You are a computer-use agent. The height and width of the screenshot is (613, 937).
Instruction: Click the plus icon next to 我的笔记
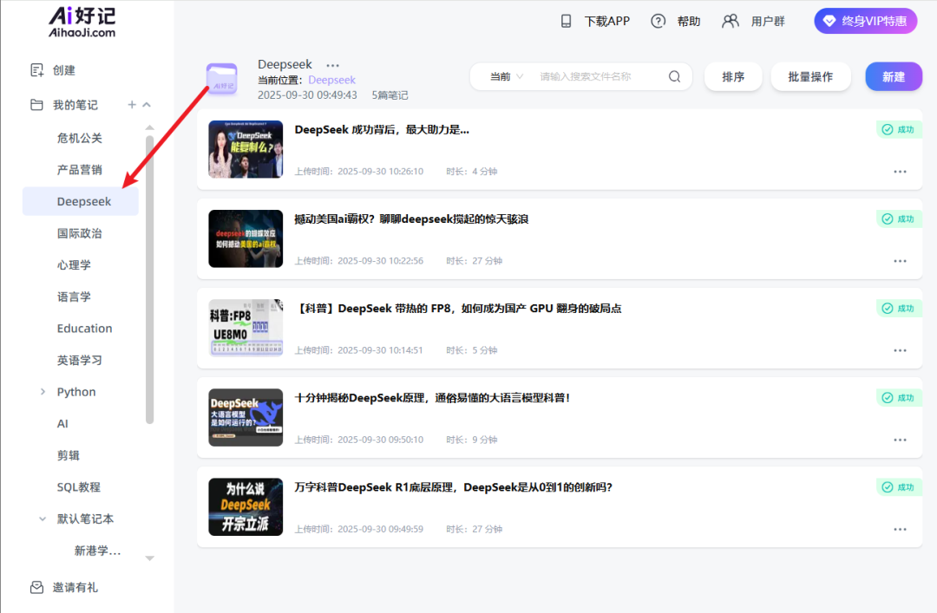click(132, 105)
